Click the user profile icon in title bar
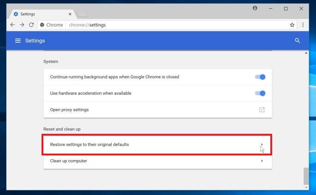The image size is (316, 195). [x=255, y=8]
